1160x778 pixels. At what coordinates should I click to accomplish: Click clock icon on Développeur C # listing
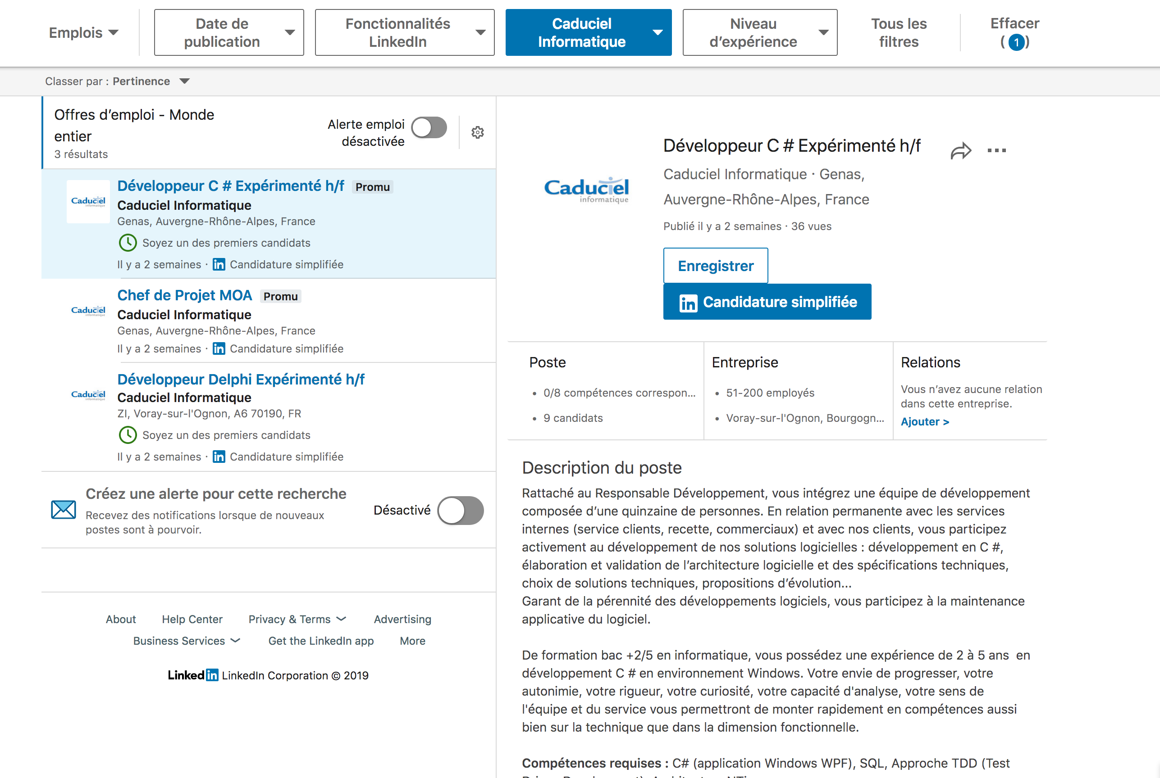click(128, 243)
